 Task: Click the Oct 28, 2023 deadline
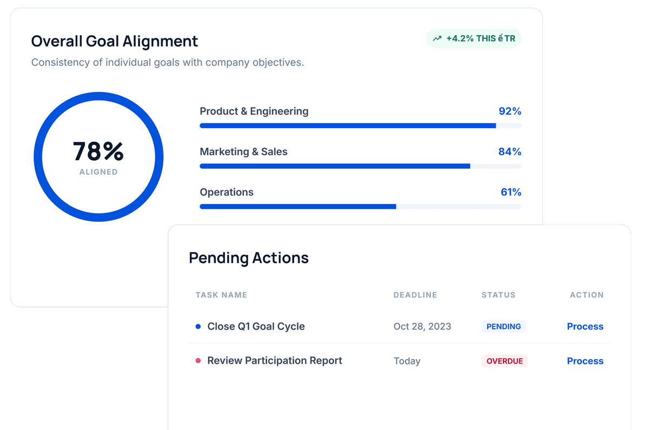pyautogui.click(x=422, y=326)
